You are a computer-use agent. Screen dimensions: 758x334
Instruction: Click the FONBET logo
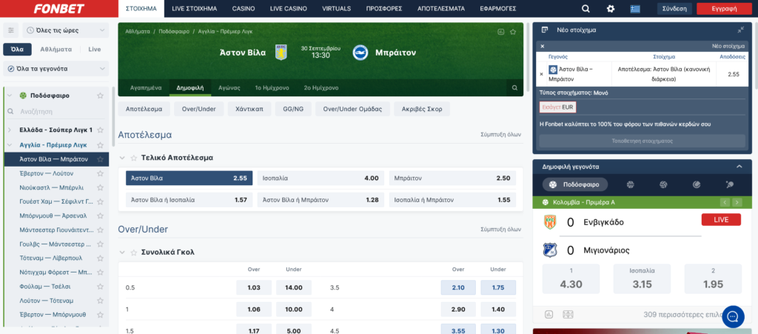[59, 9]
